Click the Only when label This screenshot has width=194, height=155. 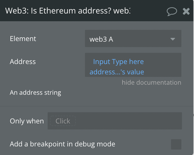[x=27, y=121]
